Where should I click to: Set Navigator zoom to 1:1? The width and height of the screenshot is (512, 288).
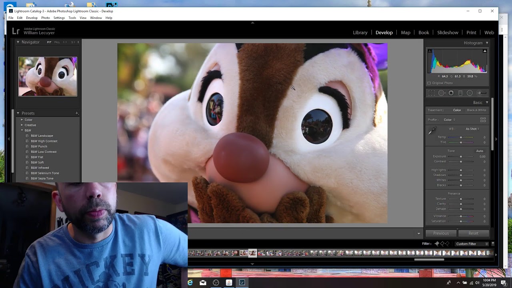tap(65, 42)
